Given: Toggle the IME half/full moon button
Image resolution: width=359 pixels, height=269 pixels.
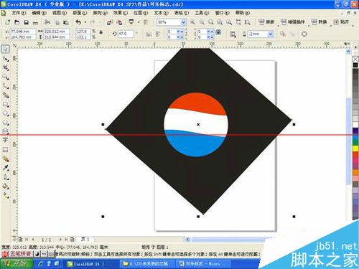Looking at the screenshot, I should tap(37, 254).
